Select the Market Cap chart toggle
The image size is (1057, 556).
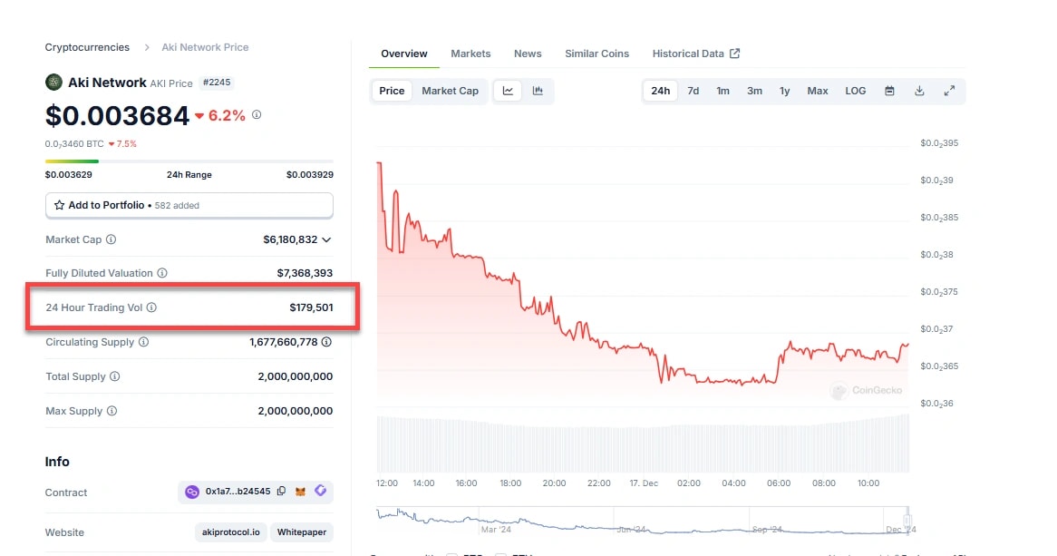(x=450, y=91)
